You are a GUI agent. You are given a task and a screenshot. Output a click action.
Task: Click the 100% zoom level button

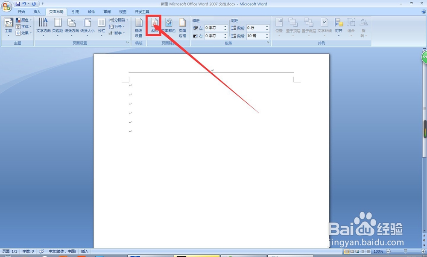click(x=378, y=251)
